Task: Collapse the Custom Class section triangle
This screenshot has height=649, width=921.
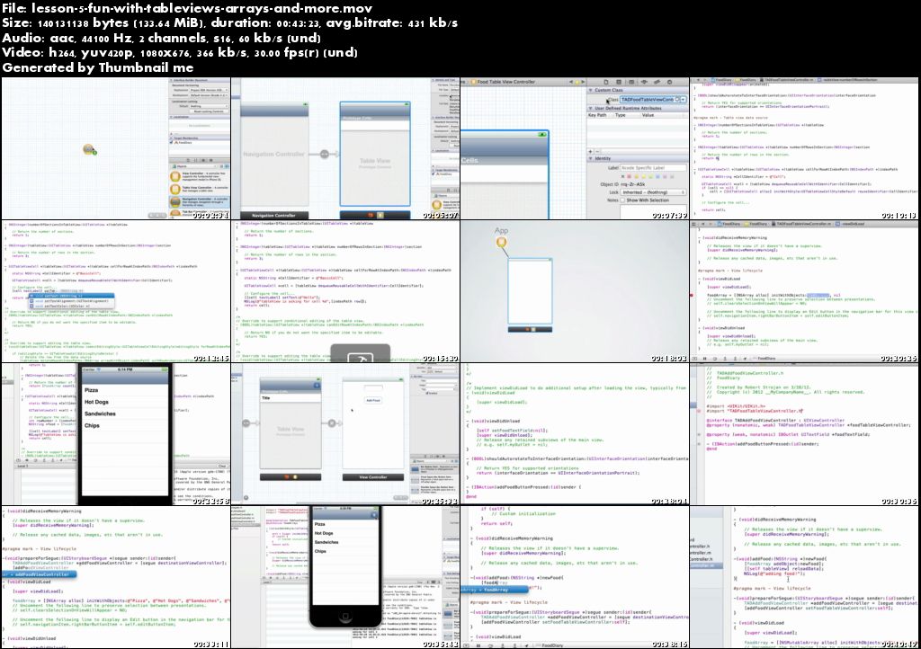Action: (591, 91)
